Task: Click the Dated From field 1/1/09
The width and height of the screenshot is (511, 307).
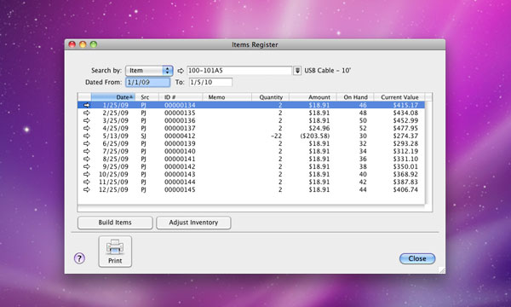Action: point(147,82)
